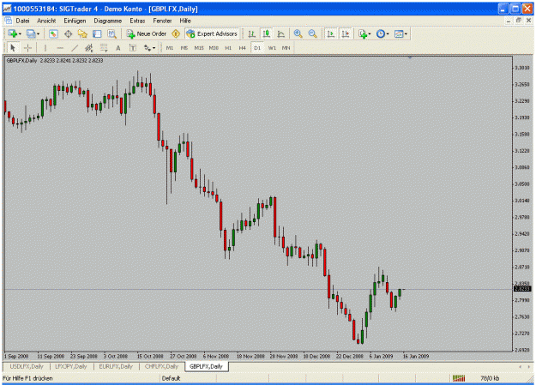Toggle the Navigator folder-star icon
Image resolution: width=536 pixels, height=385 pixels.
pos(82,33)
